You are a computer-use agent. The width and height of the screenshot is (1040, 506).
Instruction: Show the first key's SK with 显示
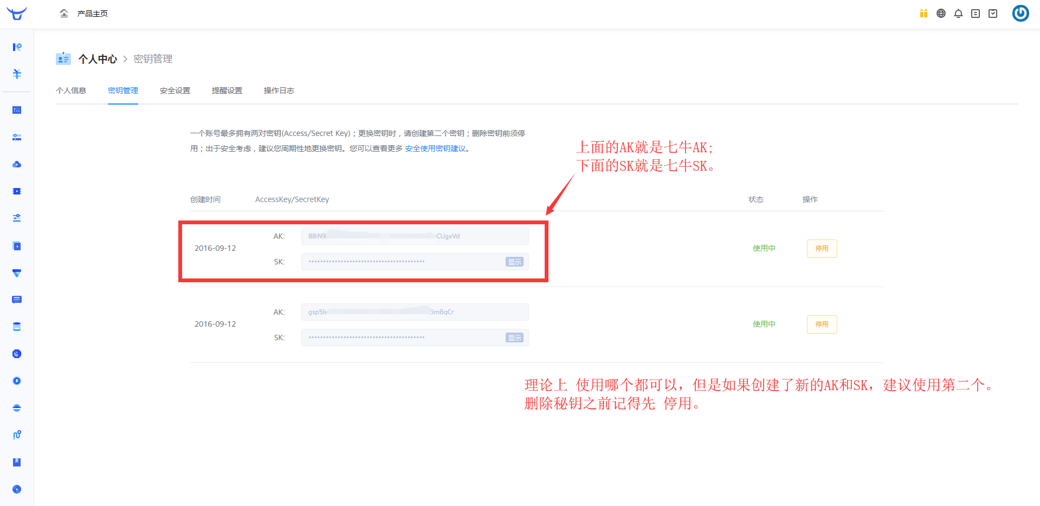click(x=514, y=262)
